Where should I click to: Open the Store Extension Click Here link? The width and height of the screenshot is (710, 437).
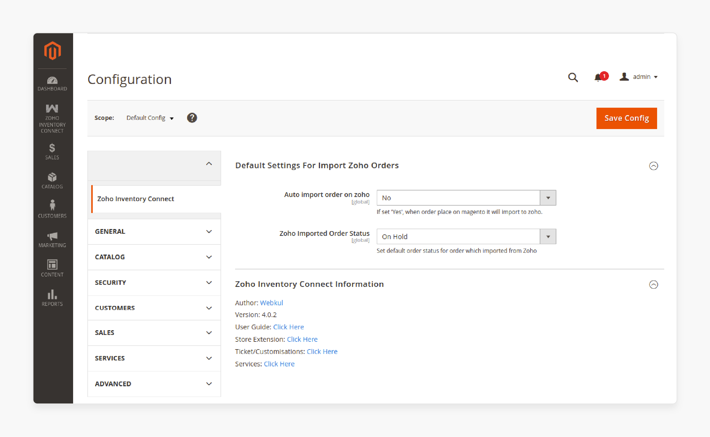[x=302, y=339]
